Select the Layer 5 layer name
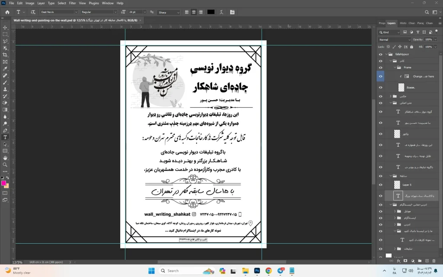The width and height of the screenshot is (443, 277). click(x=407, y=185)
